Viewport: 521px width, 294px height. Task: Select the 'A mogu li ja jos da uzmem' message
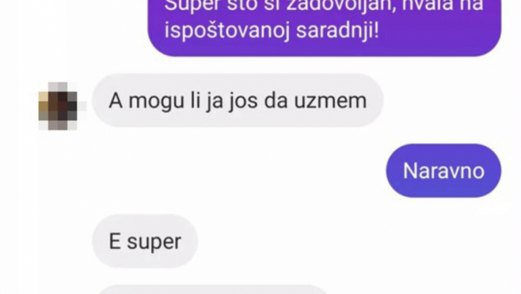tap(238, 100)
